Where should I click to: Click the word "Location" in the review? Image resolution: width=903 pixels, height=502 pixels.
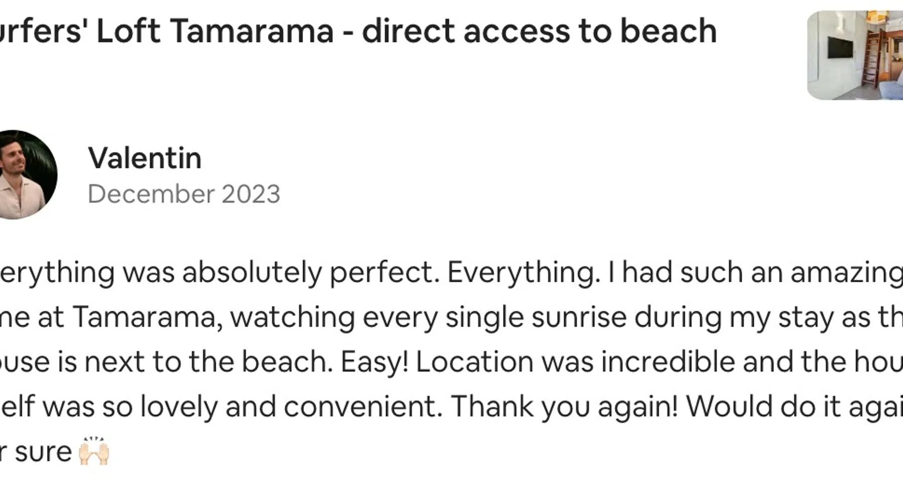(474, 362)
